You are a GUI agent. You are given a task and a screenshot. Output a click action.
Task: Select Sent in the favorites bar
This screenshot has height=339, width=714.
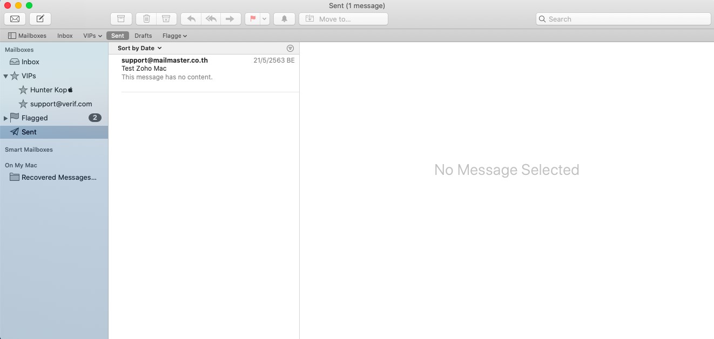118,36
